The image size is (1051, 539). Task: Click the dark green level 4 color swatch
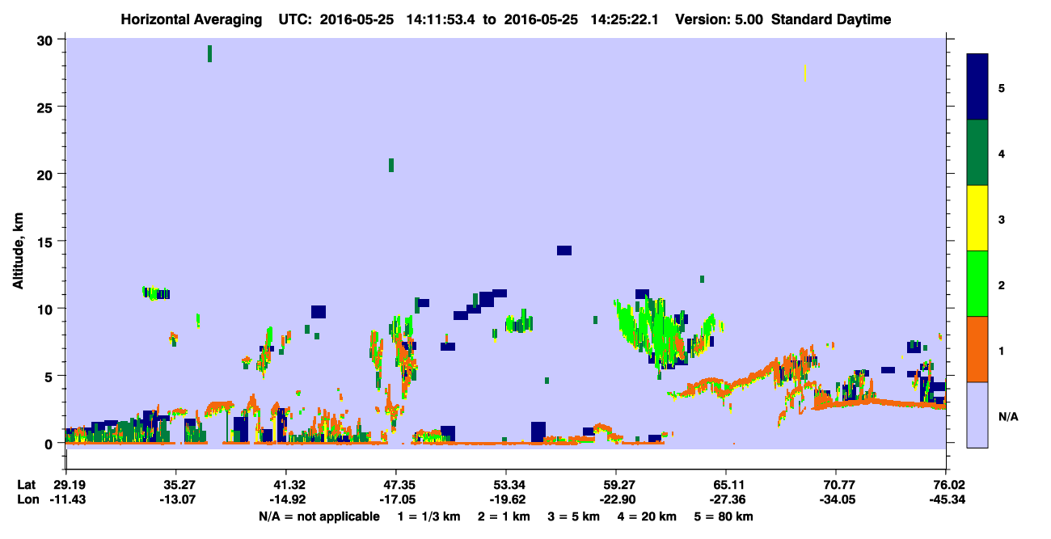[x=977, y=153]
